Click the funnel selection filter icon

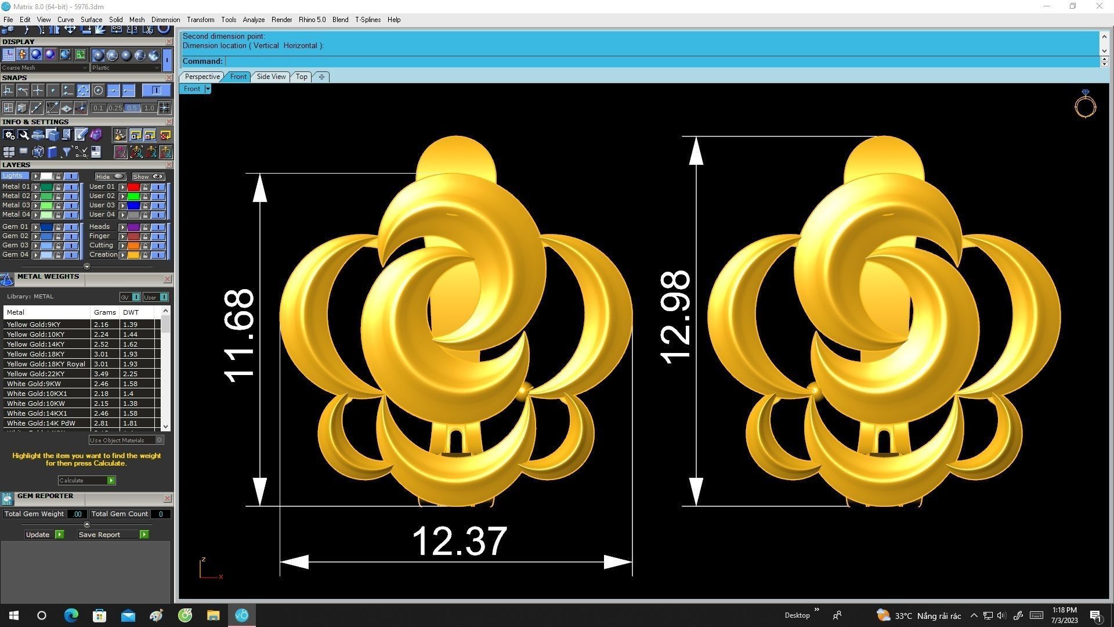click(x=67, y=152)
